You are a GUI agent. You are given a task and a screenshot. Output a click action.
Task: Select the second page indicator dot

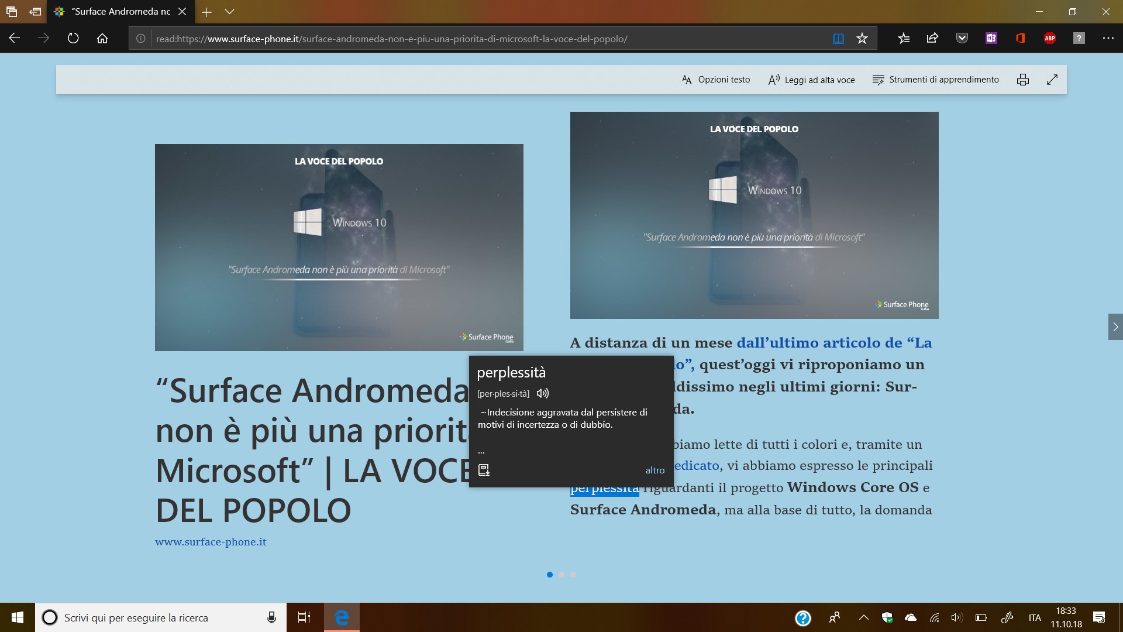(561, 575)
